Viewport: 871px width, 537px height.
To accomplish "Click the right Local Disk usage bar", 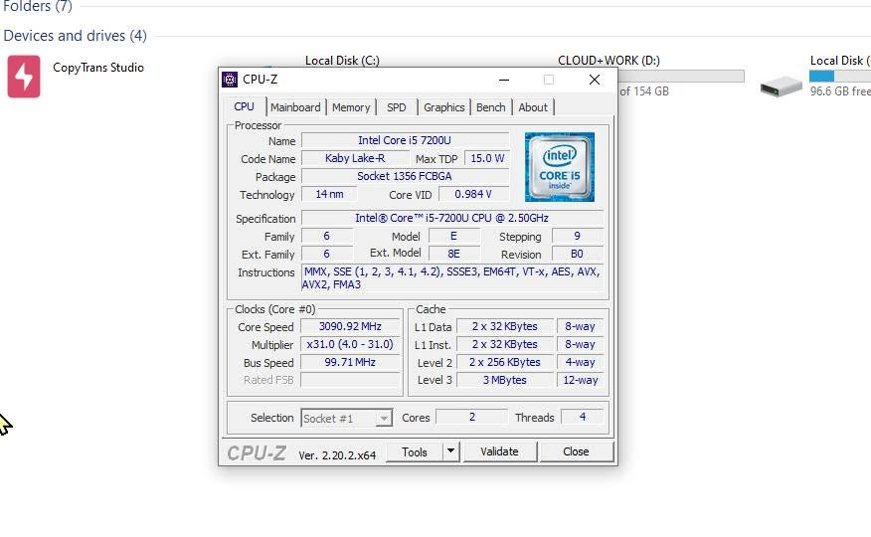I will pyautogui.click(x=840, y=77).
